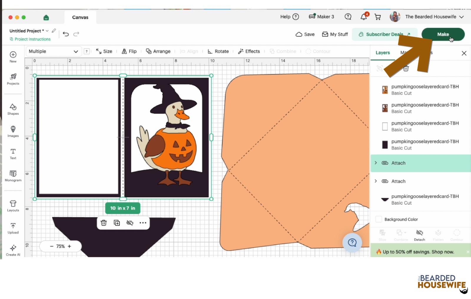The image size is (471, 299).
Task: Select the Text tool
Action: coord(13,154)
